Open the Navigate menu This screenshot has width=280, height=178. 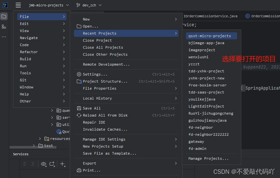pyautogui.click(x=42, y=38)
